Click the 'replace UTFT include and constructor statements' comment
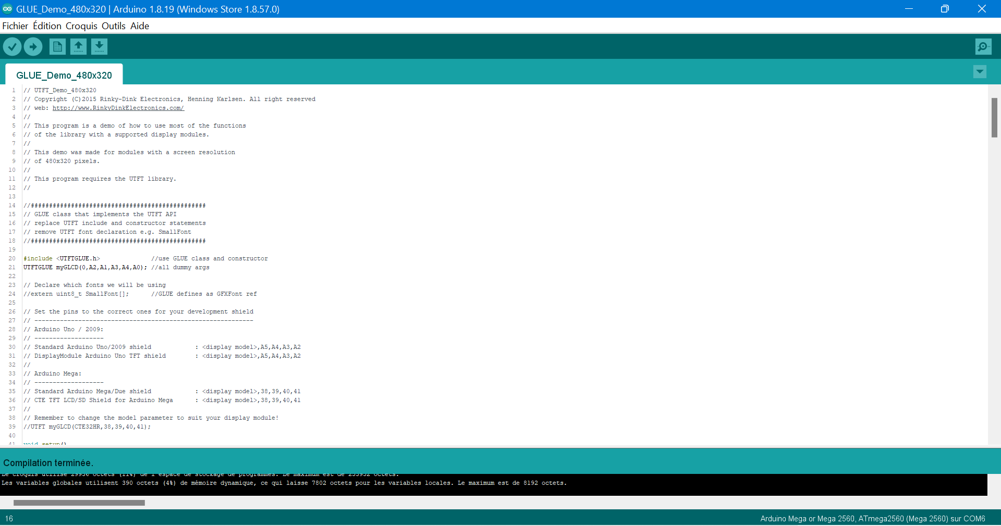 (115, 223)
